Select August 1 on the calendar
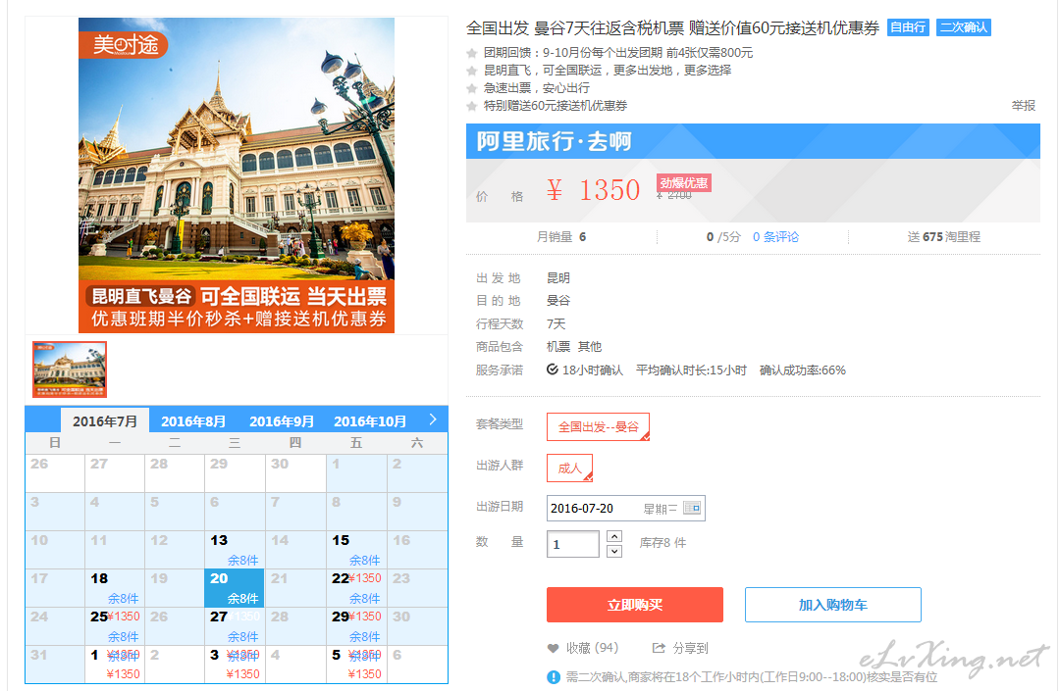The image size is (1060, 691). coord(114,664)
